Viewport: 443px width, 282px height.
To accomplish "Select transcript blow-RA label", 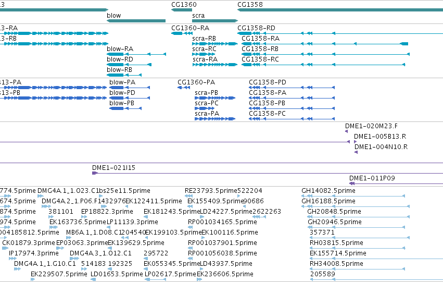I will 120,49.
